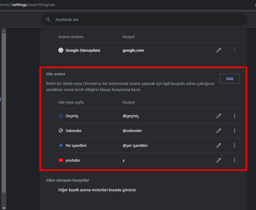Viewport: 256px width, 210px height.
Task: Edit the Yer işaretleri shortcut
Action: click(219, 145)
